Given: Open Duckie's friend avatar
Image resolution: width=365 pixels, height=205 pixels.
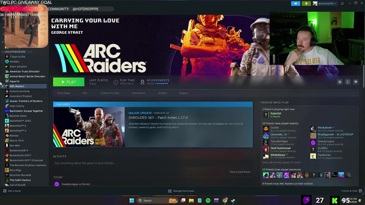Looking at the screenshot, I should click(x=266, y=129).
